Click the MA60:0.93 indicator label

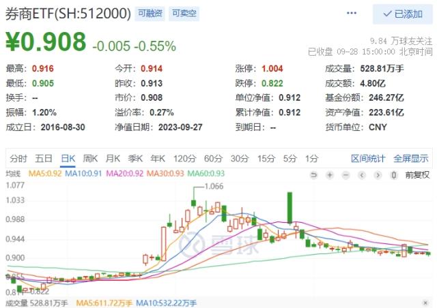(206, 174)
